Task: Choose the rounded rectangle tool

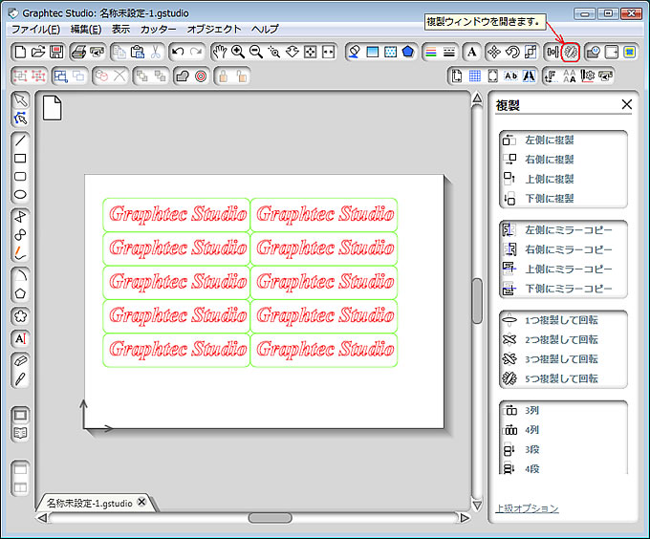Action: [x=20, y=177]
